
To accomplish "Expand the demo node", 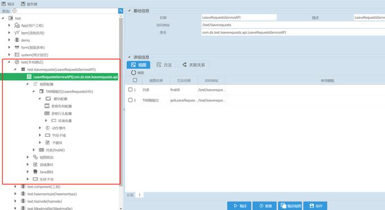I will coord(10,40).
